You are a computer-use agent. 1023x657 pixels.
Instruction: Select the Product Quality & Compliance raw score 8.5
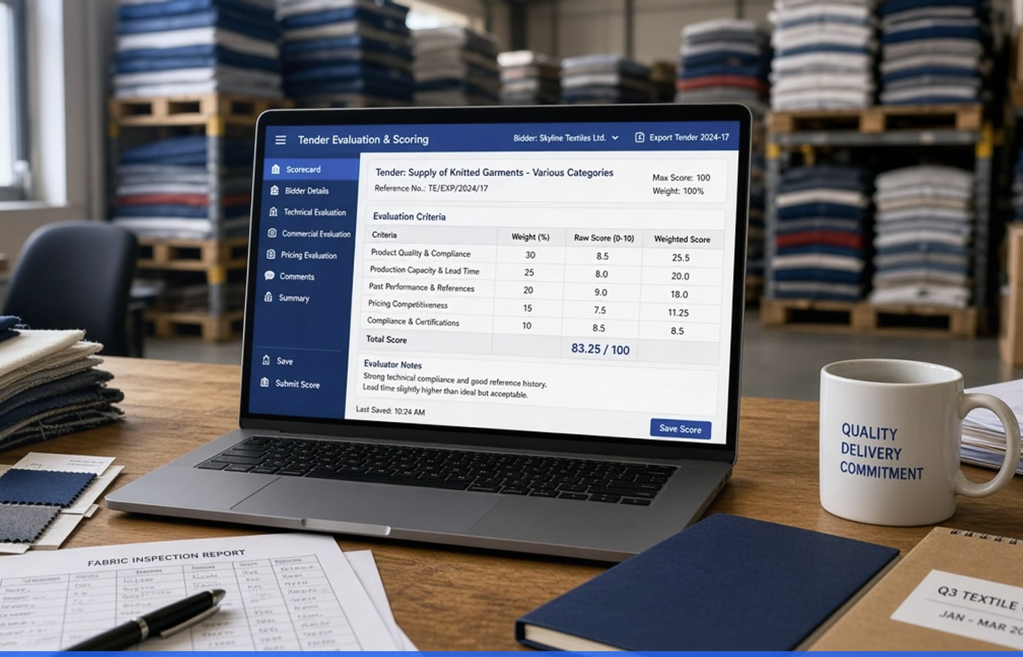(602, 256)
